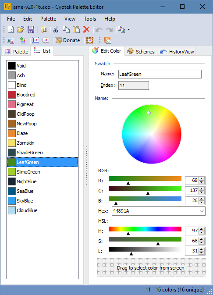Increase the R value with the up spinner arrow
Image resolution: width=213 pixels, height=295 pixels.
point(202,179)
